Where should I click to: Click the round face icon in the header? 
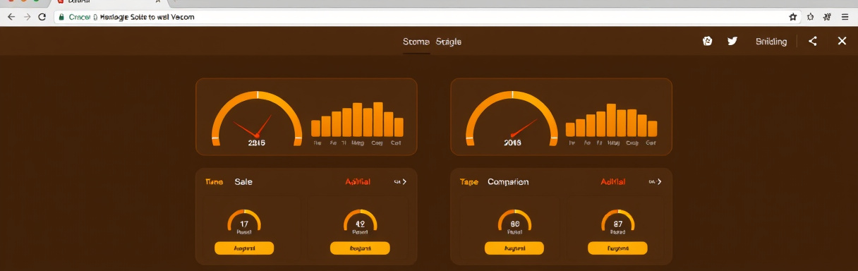(x=708, y=41)
